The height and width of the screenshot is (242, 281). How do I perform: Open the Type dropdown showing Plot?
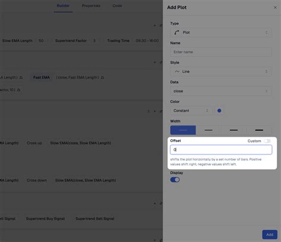click(x=221, y=33)
